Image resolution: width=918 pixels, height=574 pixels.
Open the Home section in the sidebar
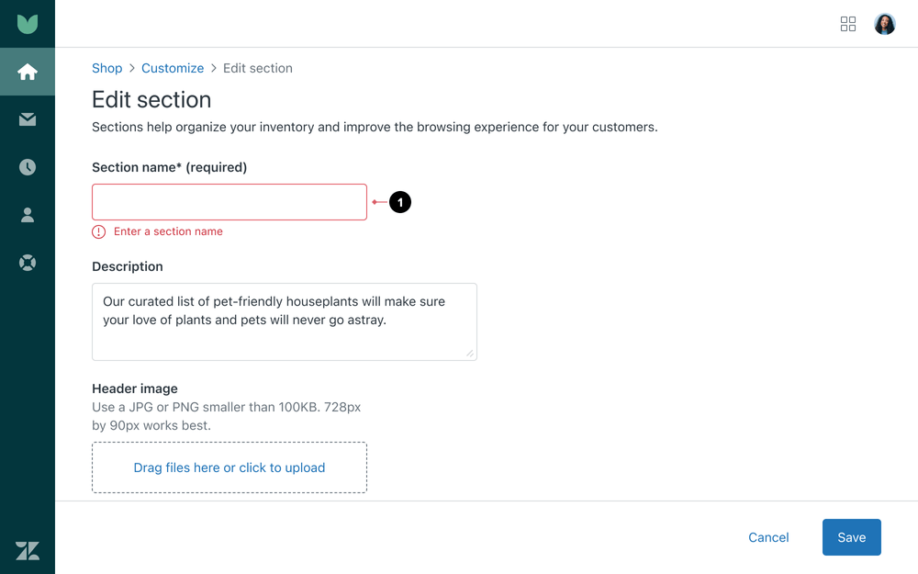click(28, 72)
